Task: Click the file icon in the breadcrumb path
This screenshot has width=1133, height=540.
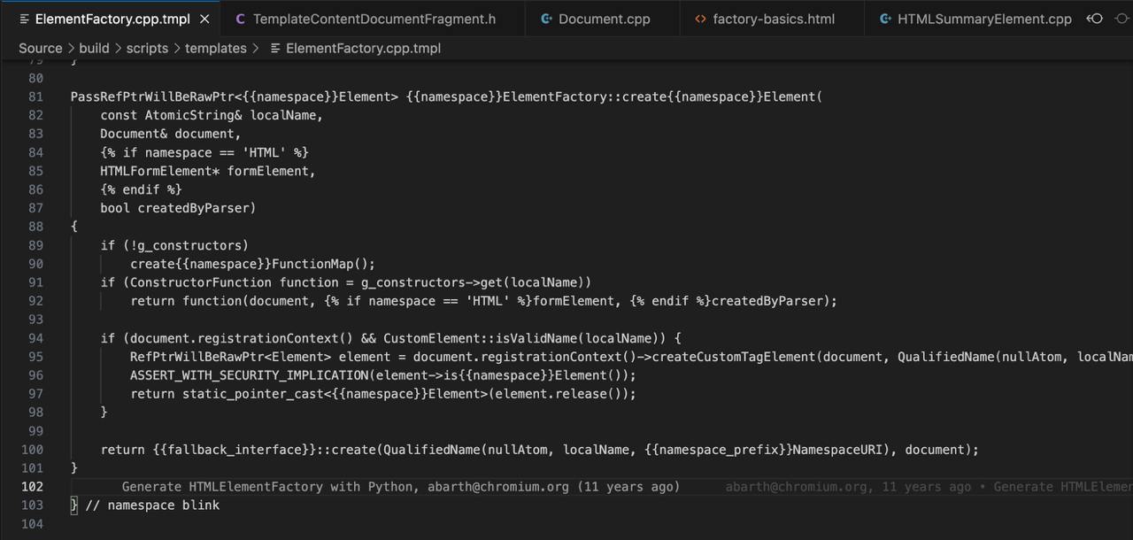Action: point(275,48)
